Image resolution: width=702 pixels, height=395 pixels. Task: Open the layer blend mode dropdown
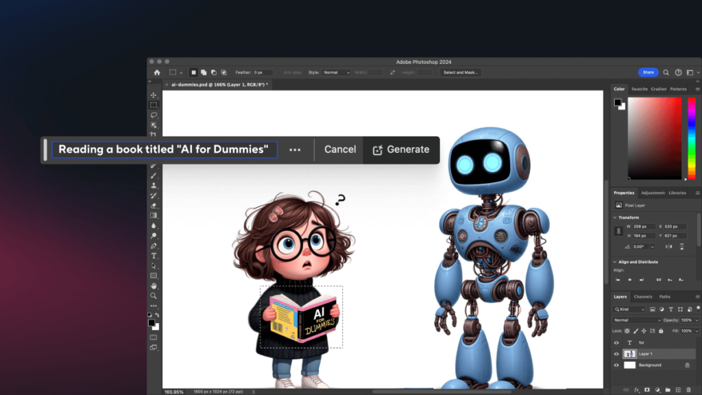(x=636, y=320)
